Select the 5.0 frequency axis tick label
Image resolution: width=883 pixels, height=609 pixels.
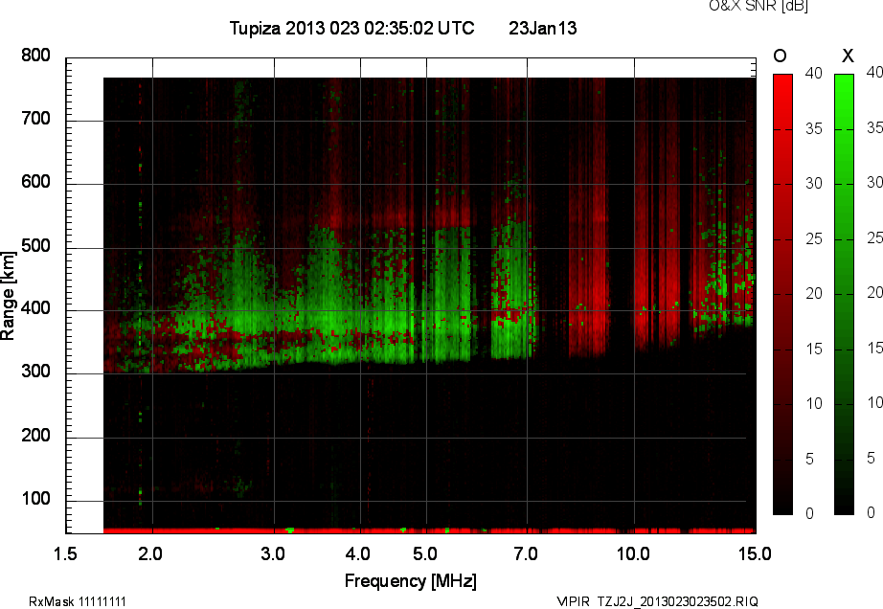(x=424, y=553)
